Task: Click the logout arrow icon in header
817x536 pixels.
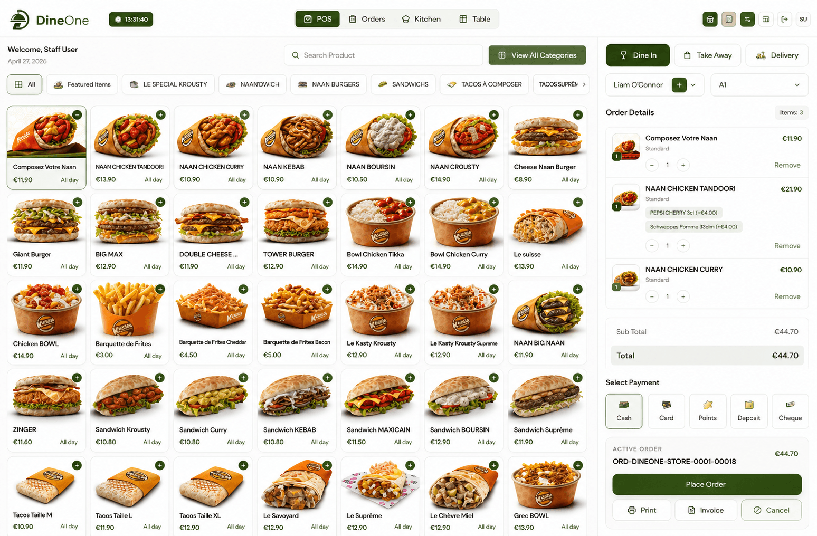Action: 784,20
